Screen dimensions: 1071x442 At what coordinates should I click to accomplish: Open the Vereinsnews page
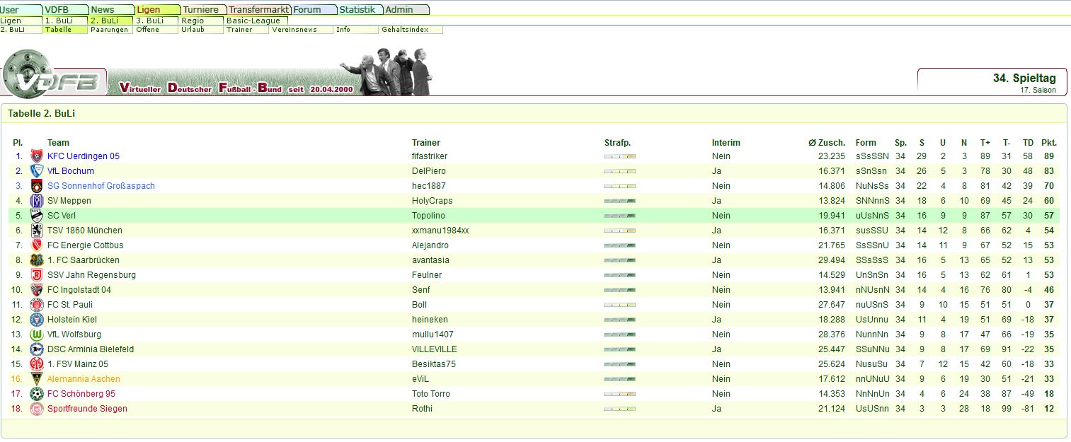(x=302, y=30)
